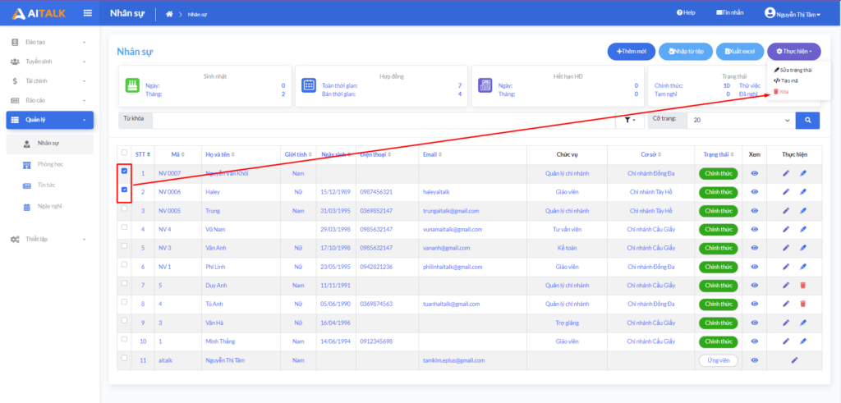The height and width of the screenshot is (403, 841).
Task: Click the edit pencil in Nguyễn Thị Tâm row
Action: 794,360
